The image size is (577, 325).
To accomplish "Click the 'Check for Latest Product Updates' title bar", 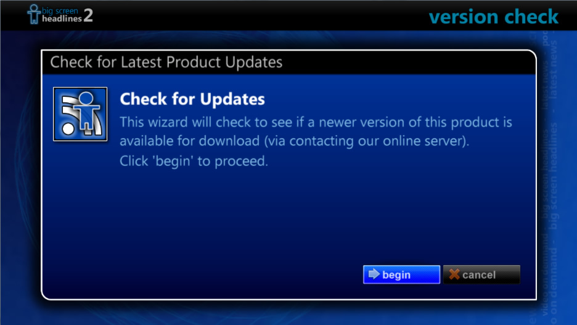I will coord(288,62).
